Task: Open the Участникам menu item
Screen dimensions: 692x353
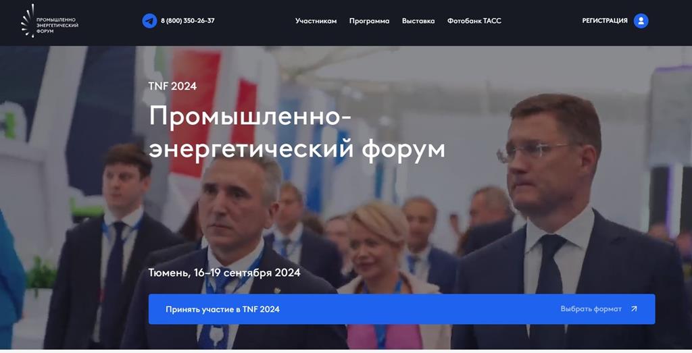Action: (316, 21)
